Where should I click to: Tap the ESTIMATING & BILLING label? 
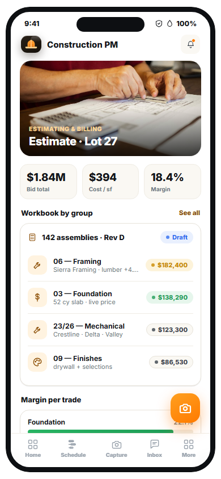tap(65, 129)
